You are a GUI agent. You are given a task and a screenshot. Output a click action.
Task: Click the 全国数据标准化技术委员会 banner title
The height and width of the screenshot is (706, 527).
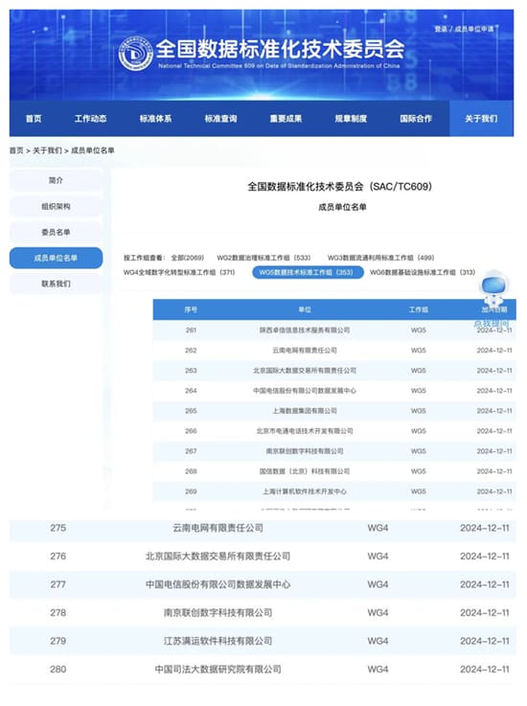tap(280, 49)
